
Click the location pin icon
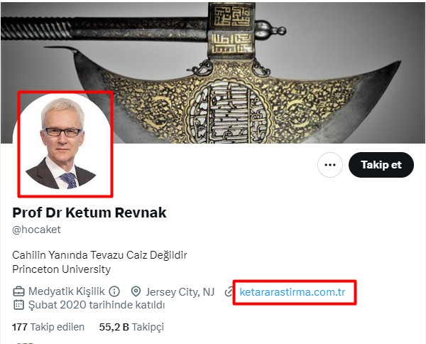[x=136, y=291]
